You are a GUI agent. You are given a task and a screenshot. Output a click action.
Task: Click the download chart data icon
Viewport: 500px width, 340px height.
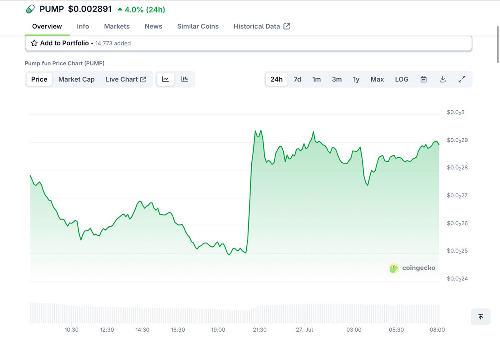(443, 79)
